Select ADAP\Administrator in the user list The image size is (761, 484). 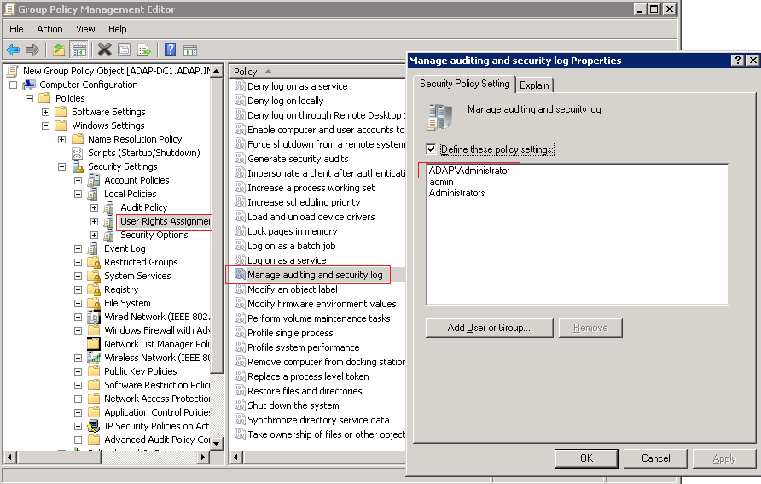[469, 171]
